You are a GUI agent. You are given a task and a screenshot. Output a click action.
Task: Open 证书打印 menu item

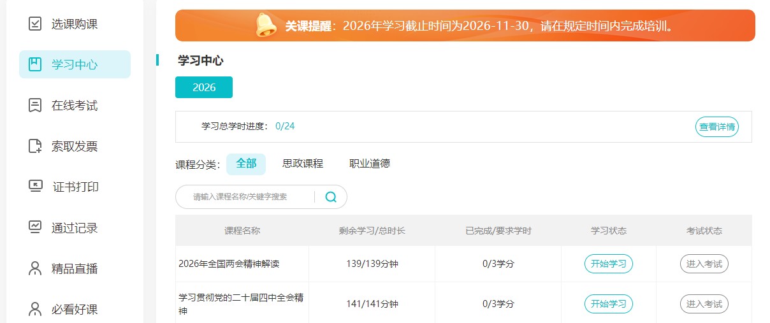[x=75, y=187]
